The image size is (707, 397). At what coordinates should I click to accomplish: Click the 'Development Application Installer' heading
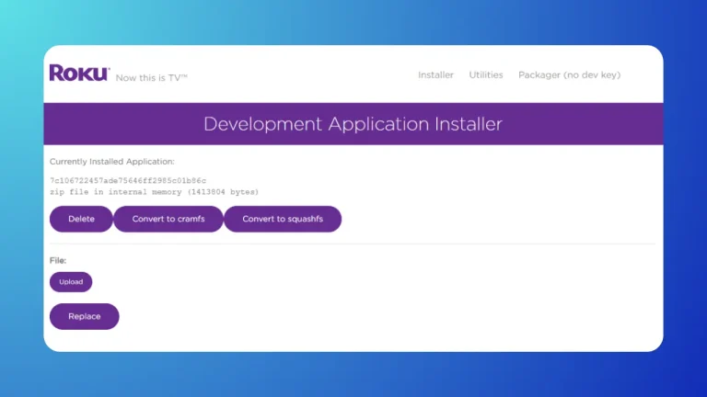[353, 124]
